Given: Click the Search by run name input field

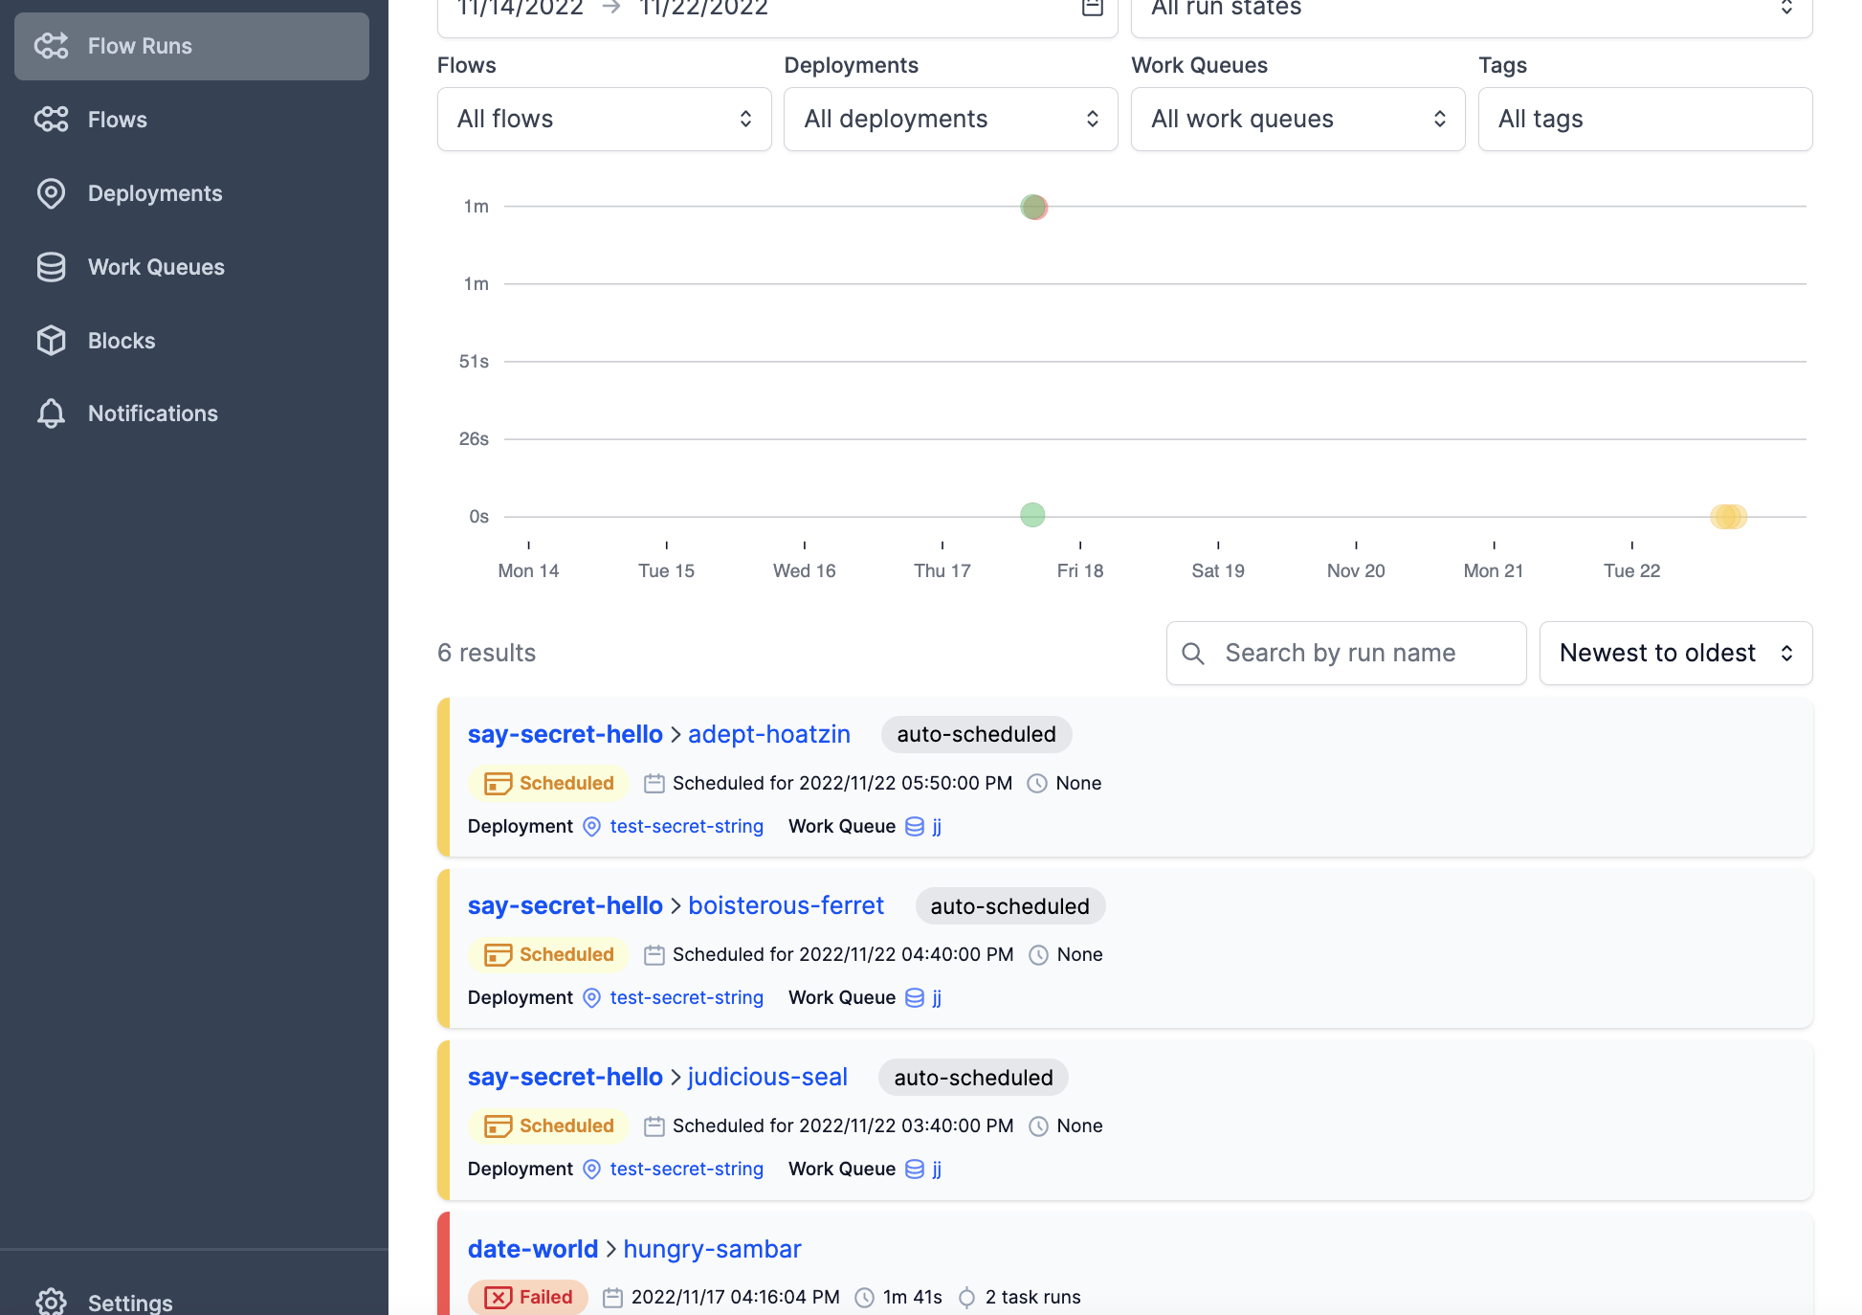Looking at the screenshot, I should [1340, 653].
